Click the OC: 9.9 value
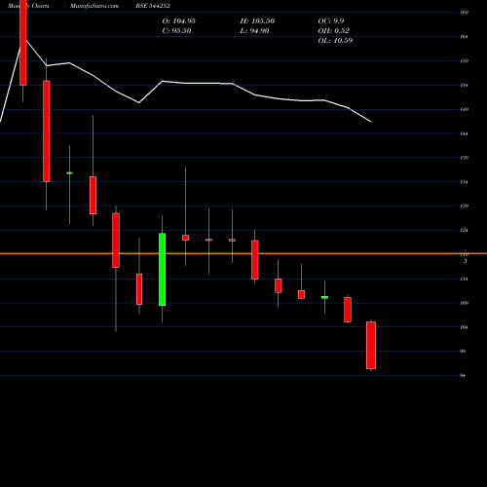The height and width of the screenshot is (487, 487). point(331,21)
